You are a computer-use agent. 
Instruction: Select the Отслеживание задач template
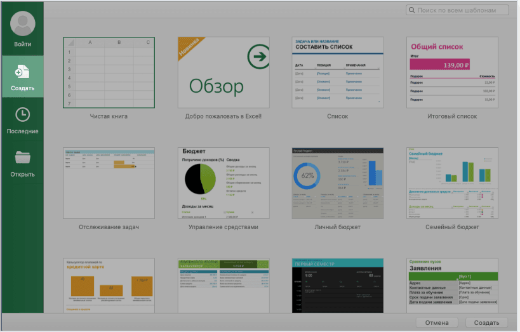pyautogui.click(x=109, y=183)
